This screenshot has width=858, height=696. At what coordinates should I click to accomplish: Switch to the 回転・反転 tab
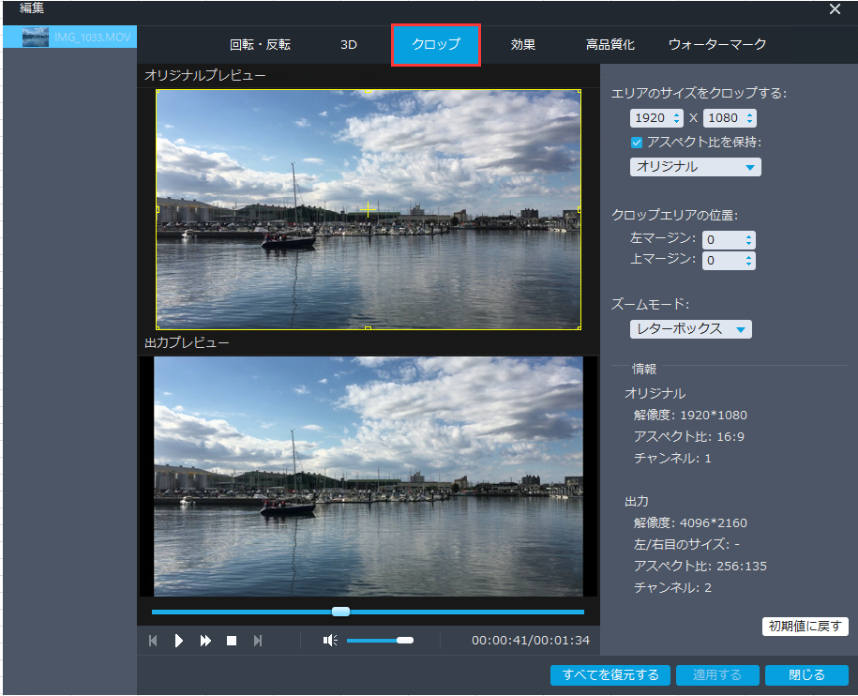tap(260, 44)
